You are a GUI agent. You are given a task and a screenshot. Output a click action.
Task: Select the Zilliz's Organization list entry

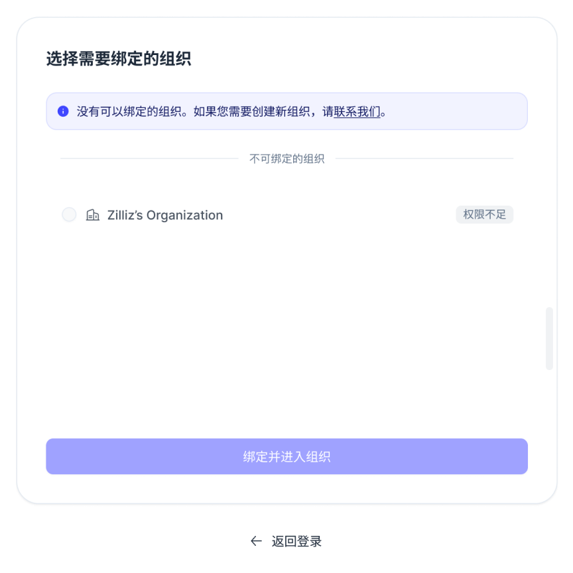(x=265, y=214)
